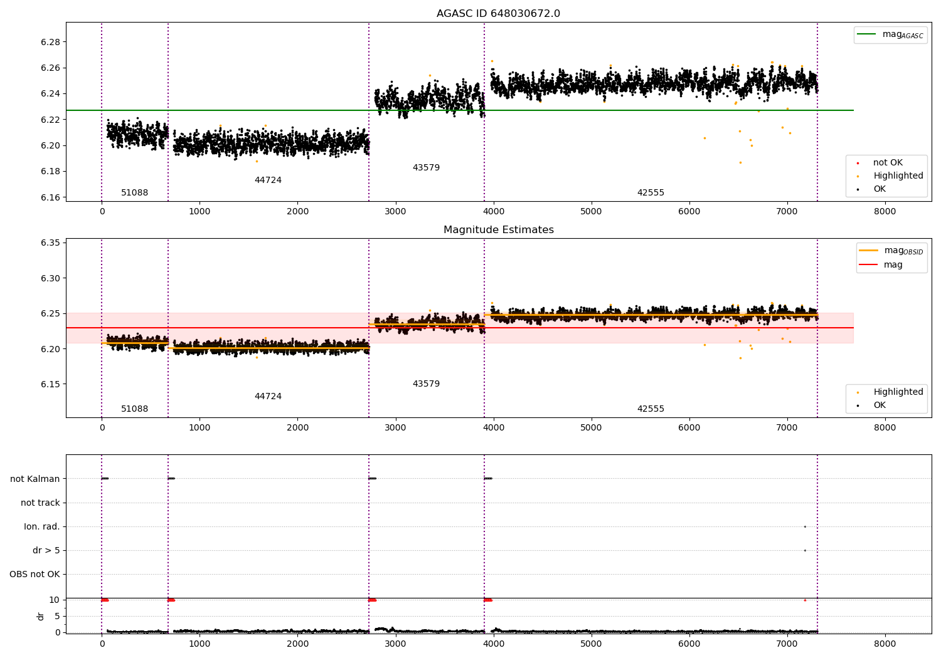
Task: Click the 6.35 y-axis tick in middle plot
Action: (50, 243)
